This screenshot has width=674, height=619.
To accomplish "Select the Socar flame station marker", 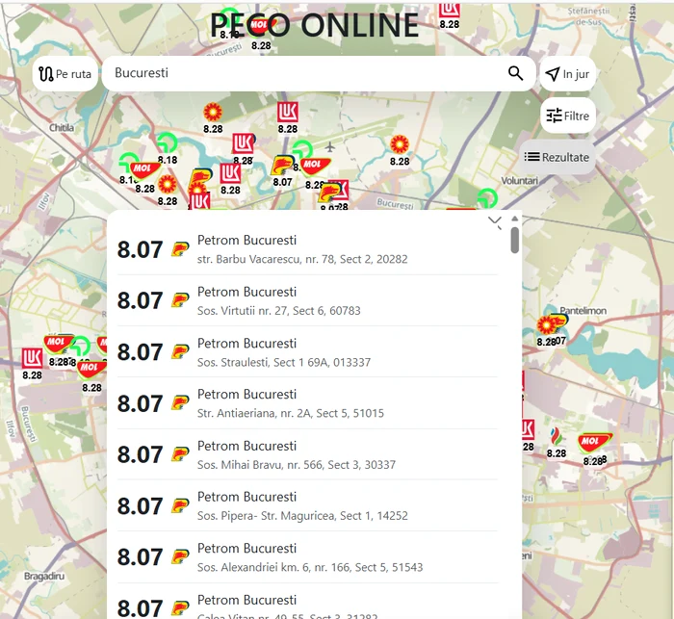I will click(x=556, y=435).
